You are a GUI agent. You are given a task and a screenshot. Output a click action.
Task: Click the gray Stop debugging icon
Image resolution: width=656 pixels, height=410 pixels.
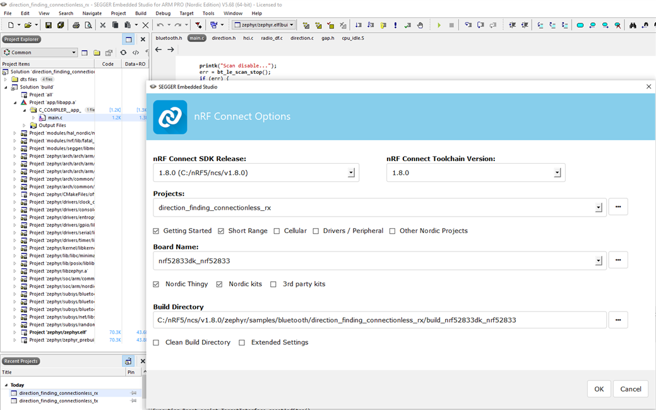point(451,25)
